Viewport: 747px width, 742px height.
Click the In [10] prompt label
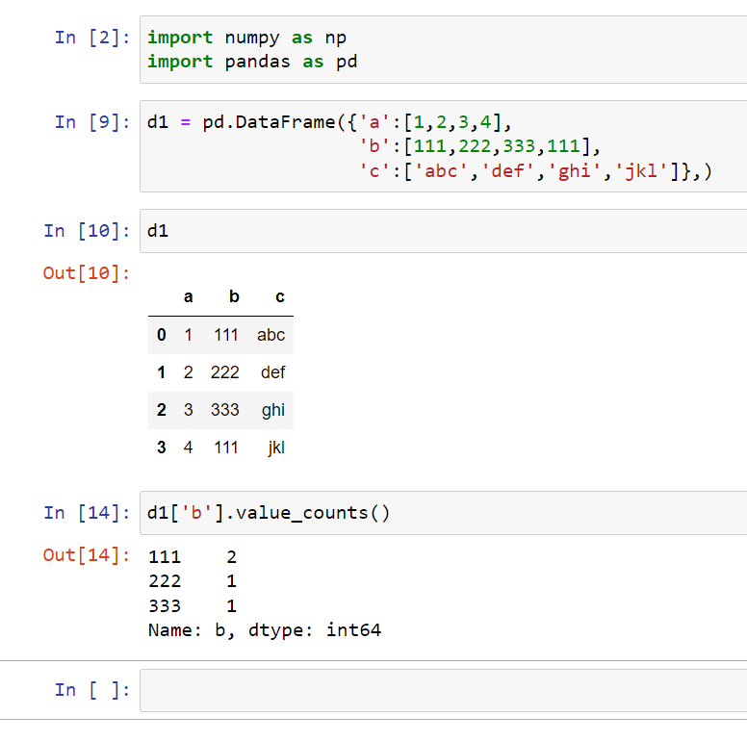click(x=87, y=231)
